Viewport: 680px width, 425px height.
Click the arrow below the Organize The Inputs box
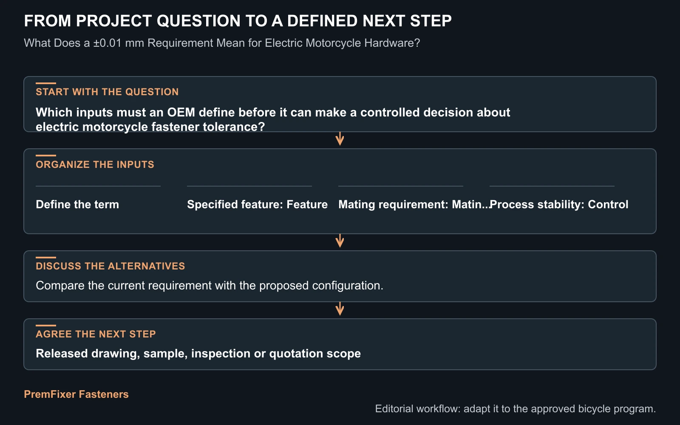point(340,241)
